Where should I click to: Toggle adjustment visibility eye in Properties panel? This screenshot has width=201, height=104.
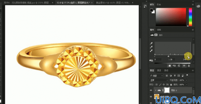click(x=184, y=66)
